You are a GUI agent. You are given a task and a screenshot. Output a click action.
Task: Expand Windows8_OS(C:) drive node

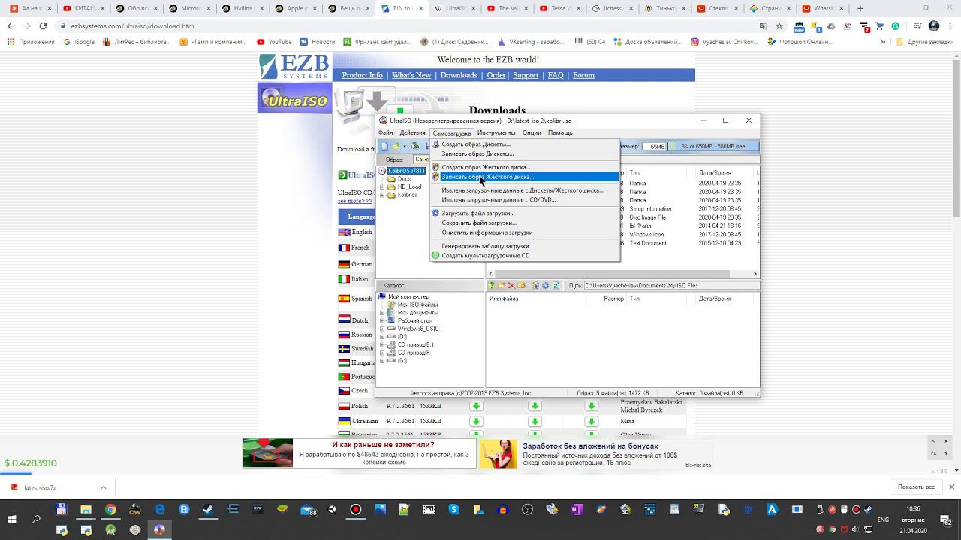pyautogui.click(x=382, y=328)
